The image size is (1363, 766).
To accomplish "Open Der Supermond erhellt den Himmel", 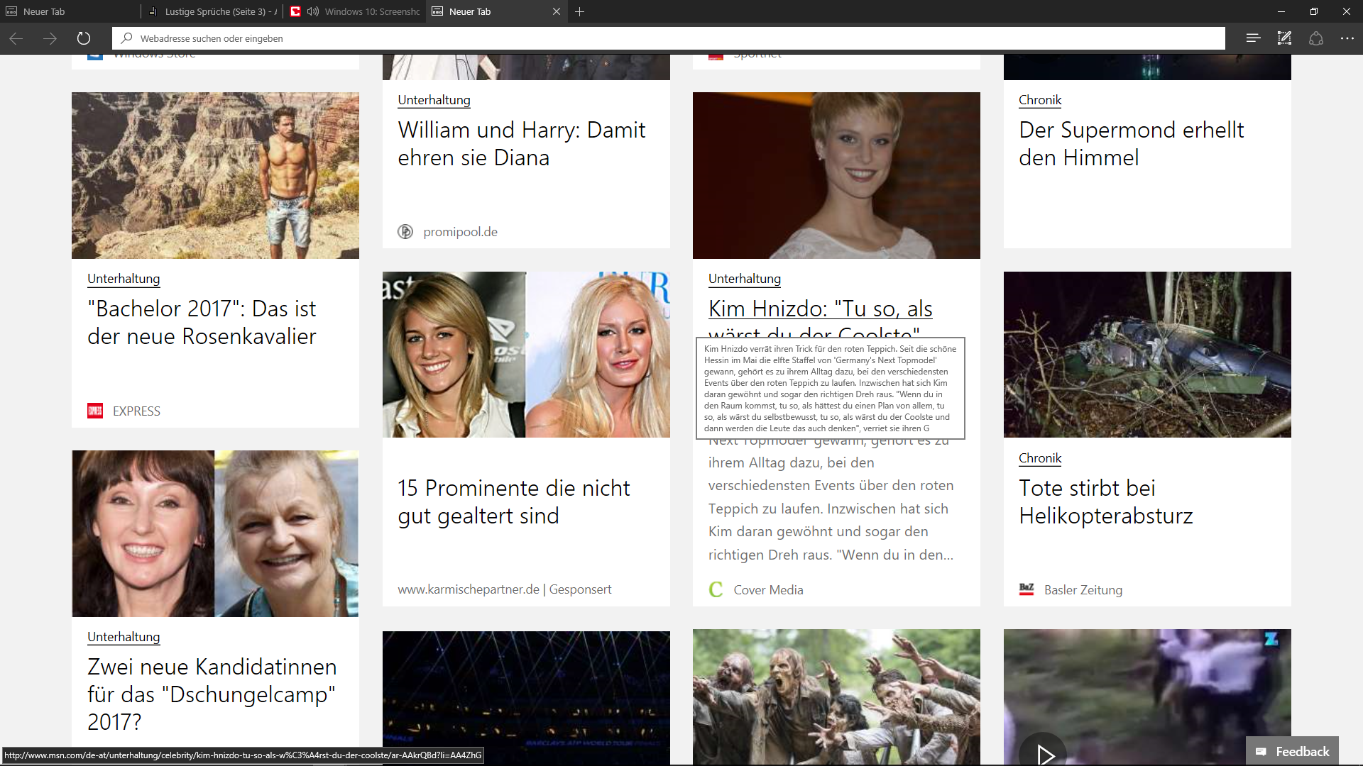I will click(1131, 144).
